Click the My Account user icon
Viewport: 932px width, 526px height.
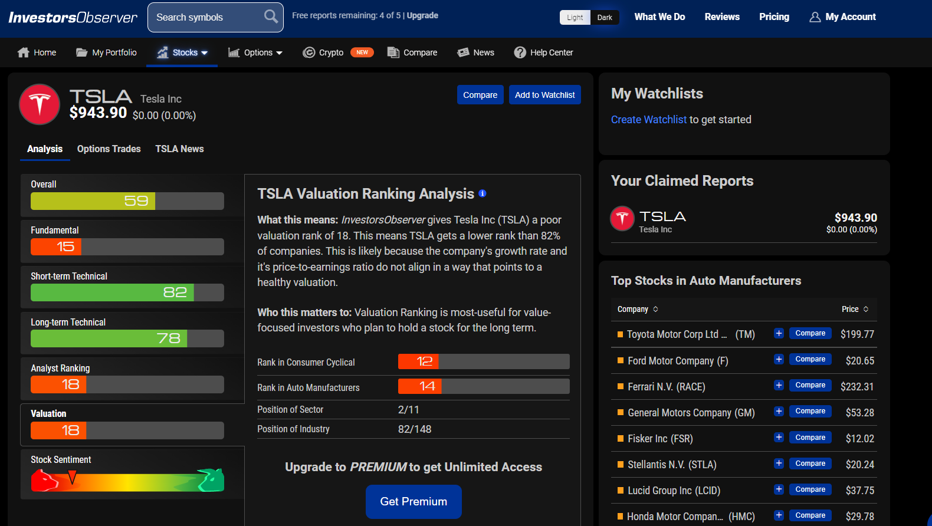(815, 17)
